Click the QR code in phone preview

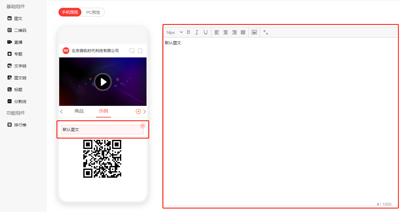102,158
